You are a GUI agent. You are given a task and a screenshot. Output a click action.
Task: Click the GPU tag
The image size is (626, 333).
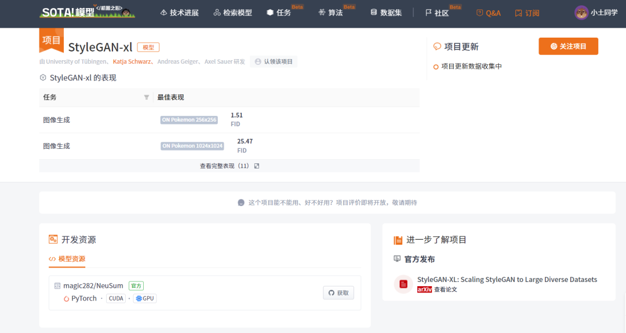pos(144,298)
